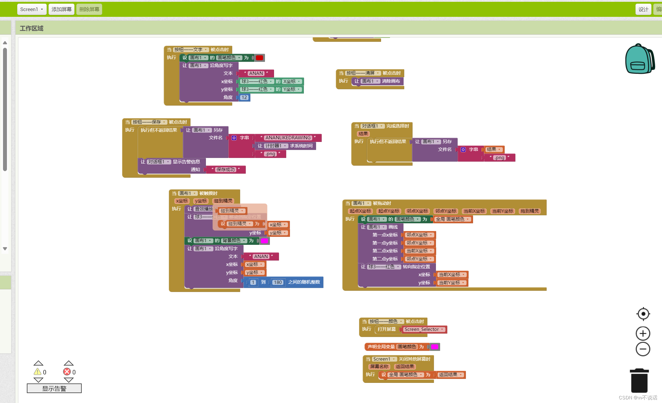Viewport: 662px width, 403px height.
Task: Click the magenta global pen color swatch
Action: coord(434,347)
